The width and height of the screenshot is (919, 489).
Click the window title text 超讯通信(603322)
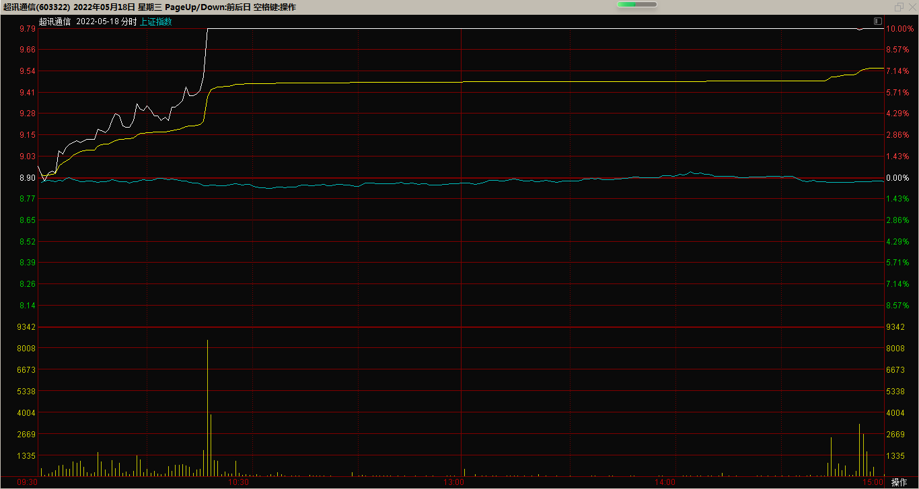[35, 7]
